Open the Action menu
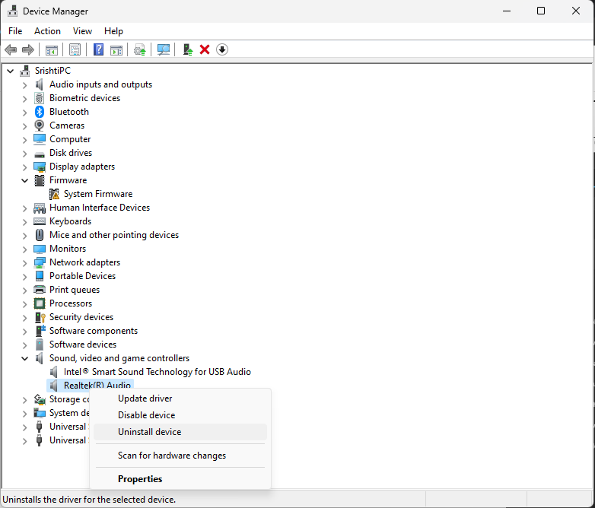 point(47,31)
